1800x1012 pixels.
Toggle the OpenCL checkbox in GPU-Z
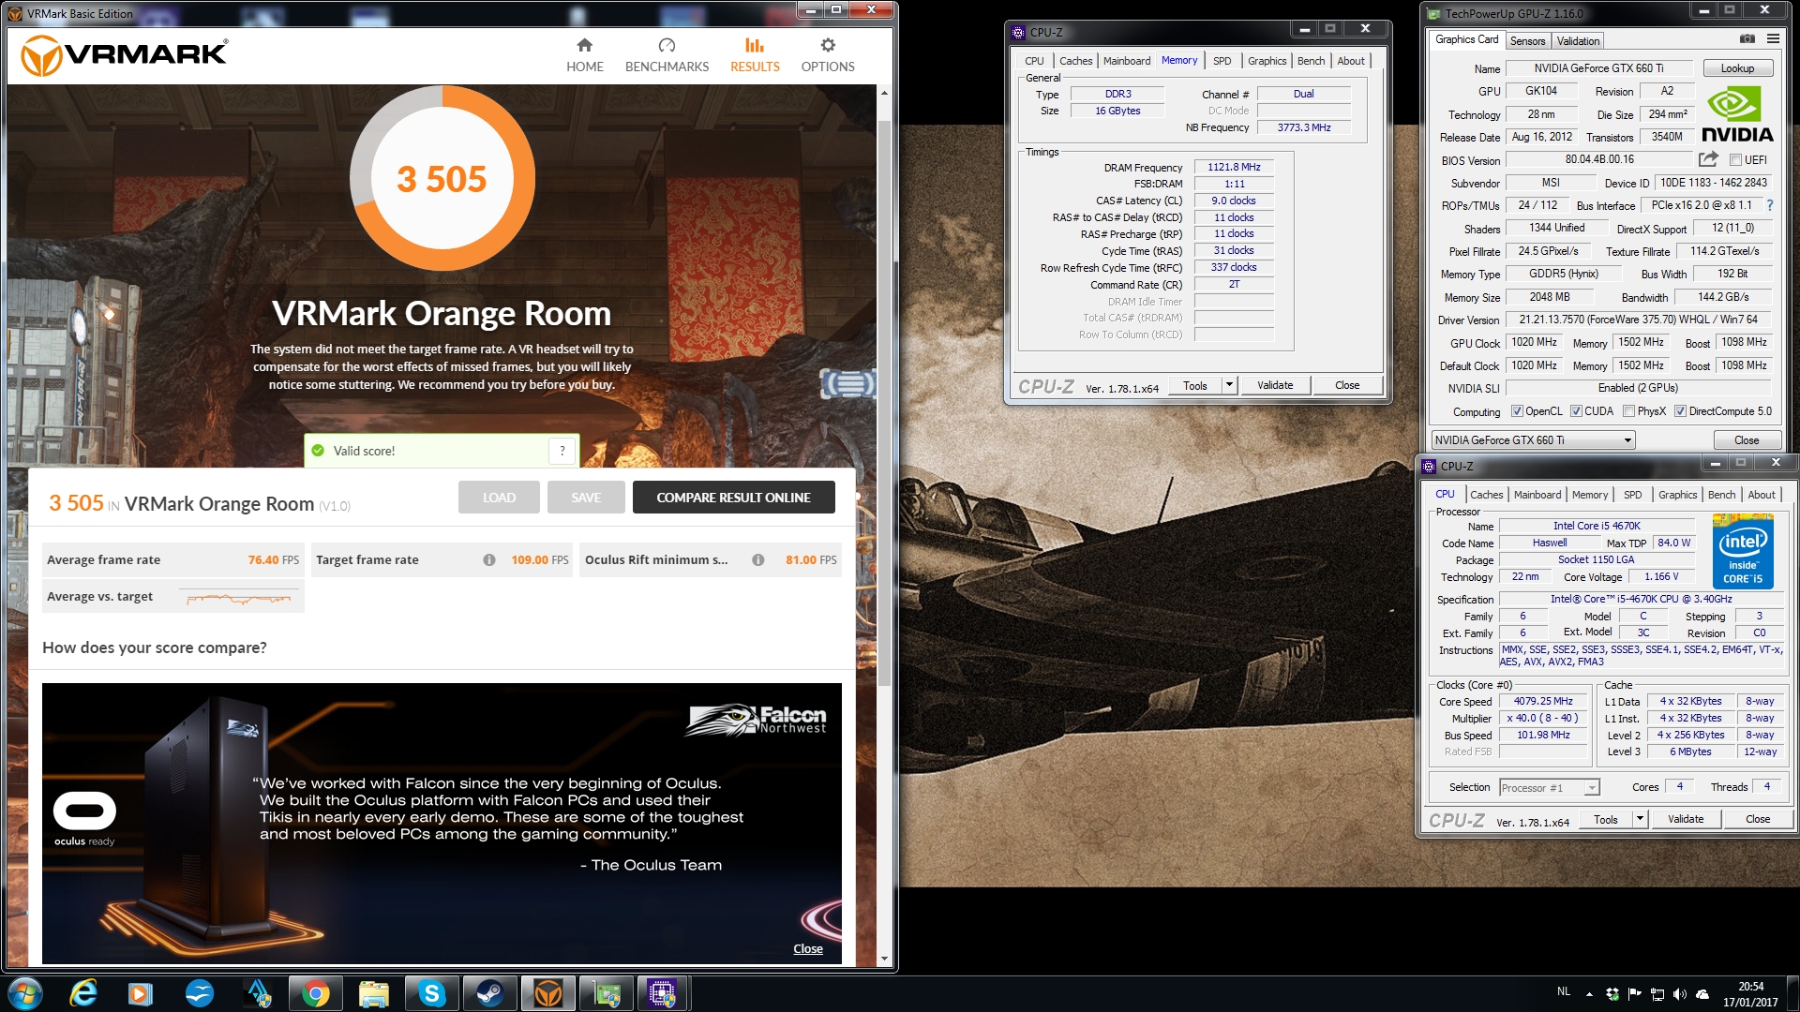coord(1517,411)
